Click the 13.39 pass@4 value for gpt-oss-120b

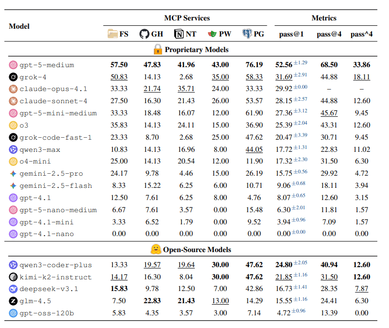tap(329, 313)
